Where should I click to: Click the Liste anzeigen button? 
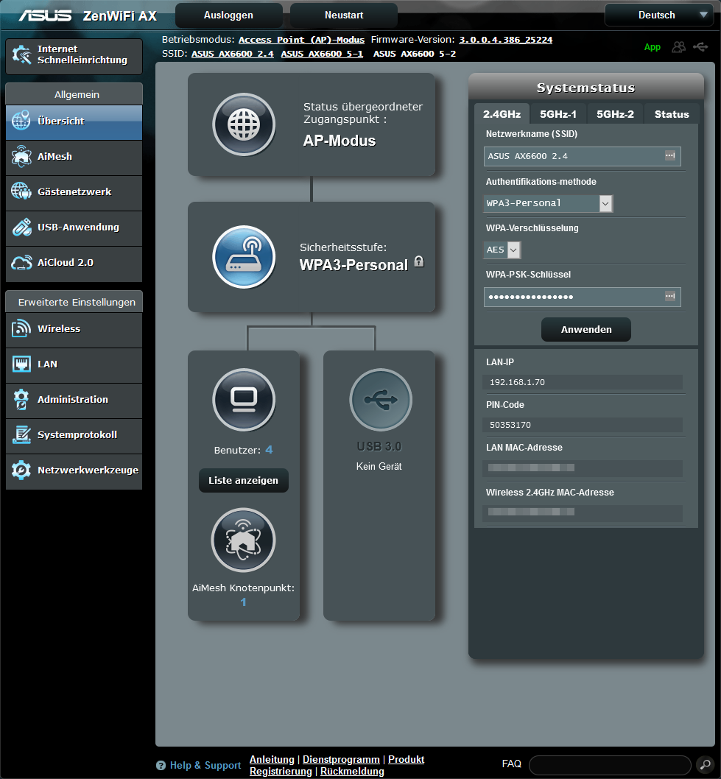tap(244, 480)
